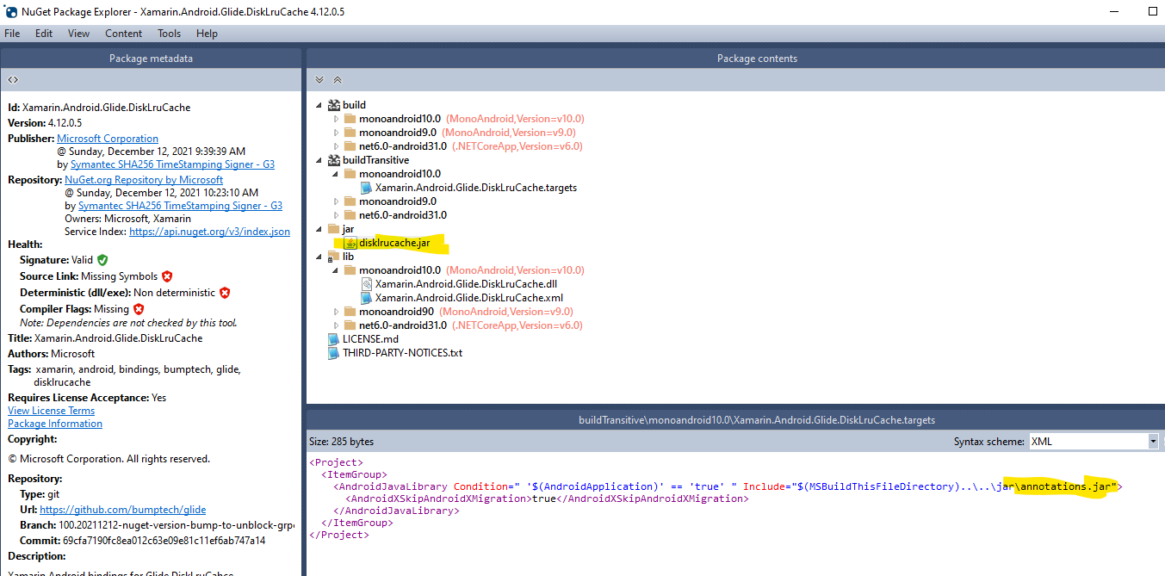
Task: Click the View License Terms link
Action: (51, 410)
